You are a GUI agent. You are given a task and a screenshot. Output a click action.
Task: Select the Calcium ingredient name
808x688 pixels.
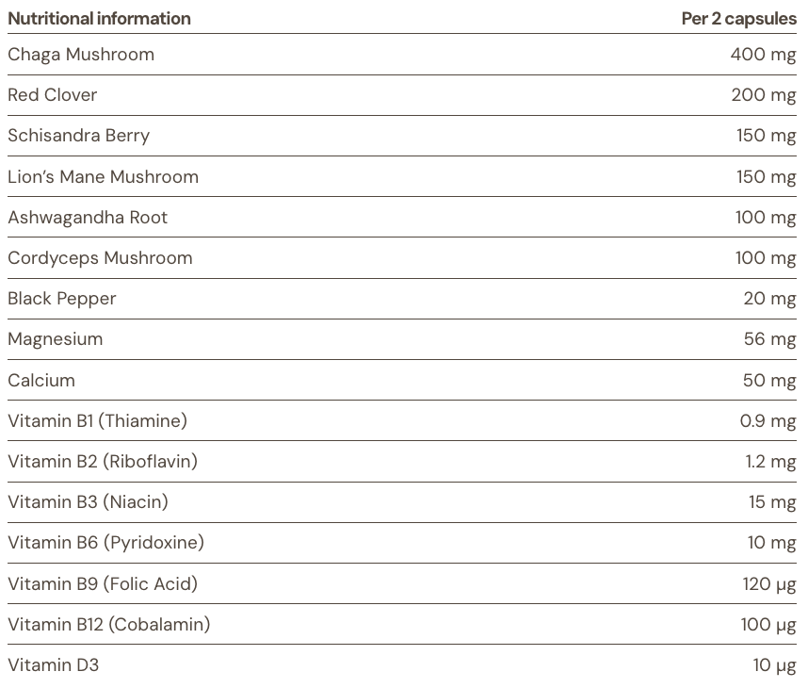[x=41, y=381]
